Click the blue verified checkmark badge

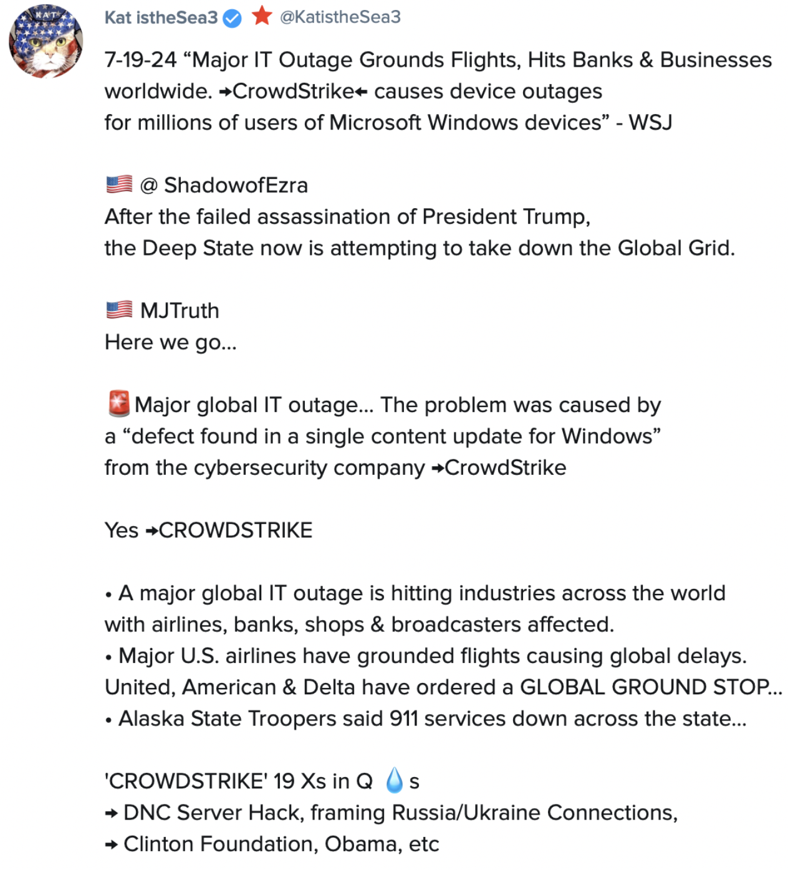click(232, 19)
